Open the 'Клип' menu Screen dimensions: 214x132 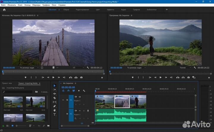click(x=20, y=5)
